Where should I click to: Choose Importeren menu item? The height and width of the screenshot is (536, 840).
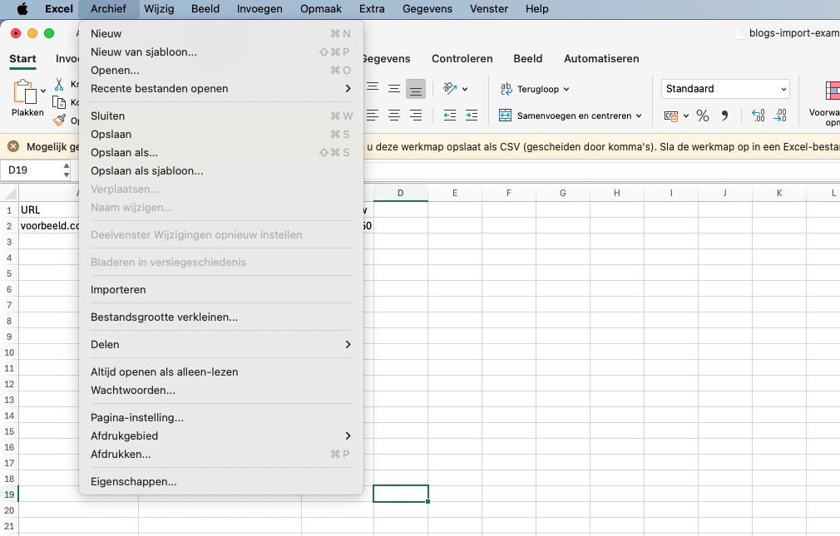pos(220,290)
